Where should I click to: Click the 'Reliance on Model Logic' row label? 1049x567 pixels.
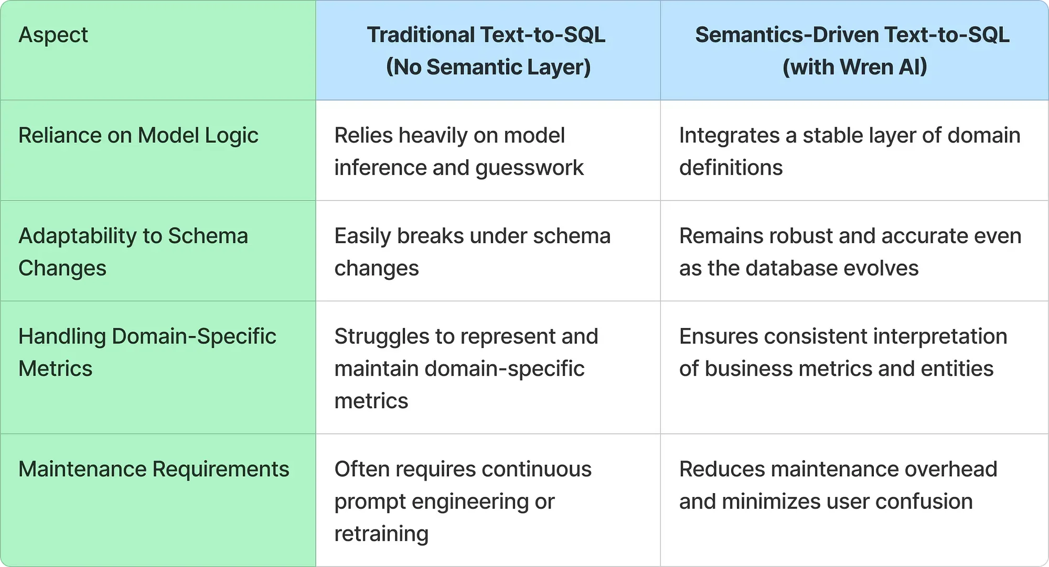(x=138, y=136)
